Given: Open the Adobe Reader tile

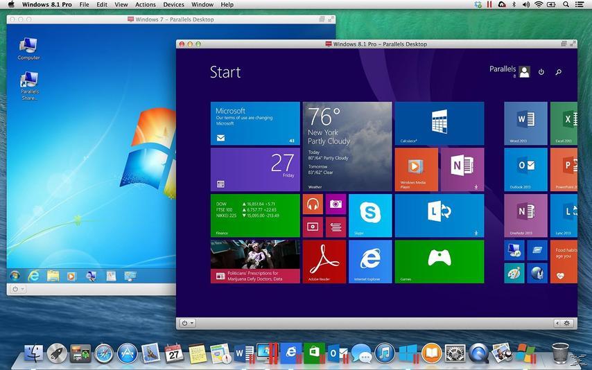Looking at the screenshot, I should pyautogui.click(x=324, y=262).
